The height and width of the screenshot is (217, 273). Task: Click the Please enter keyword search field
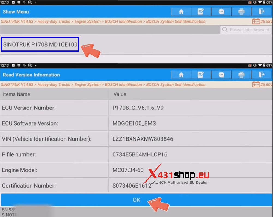[246, 30]
